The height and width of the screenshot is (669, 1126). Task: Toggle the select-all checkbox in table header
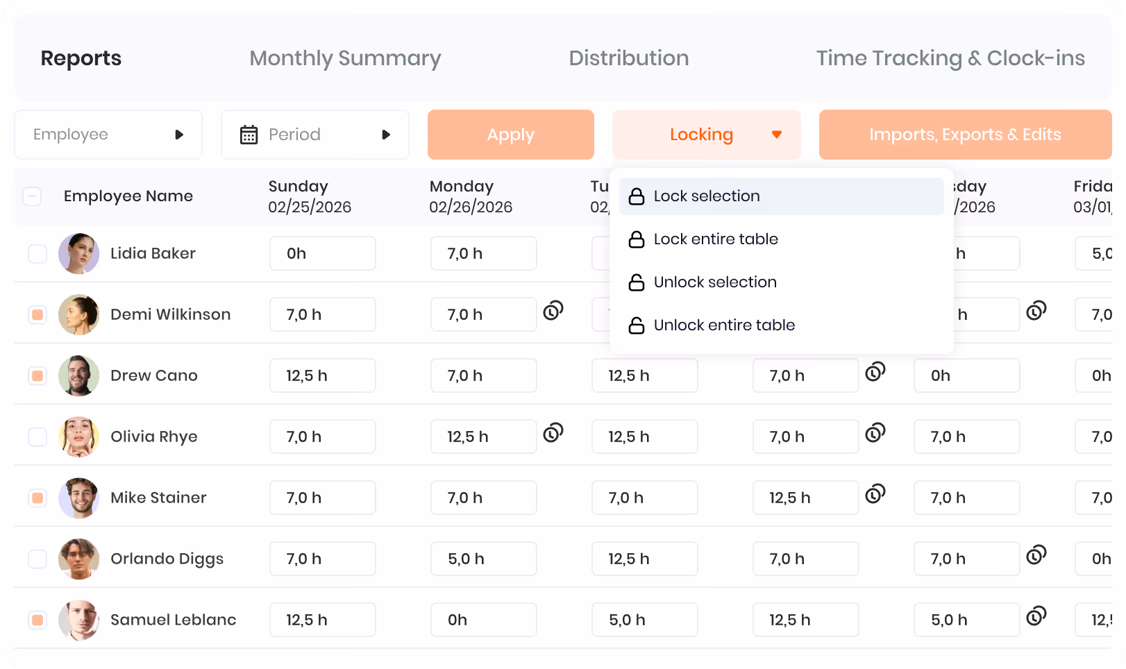pyautogui.click(x=32, y=196)
